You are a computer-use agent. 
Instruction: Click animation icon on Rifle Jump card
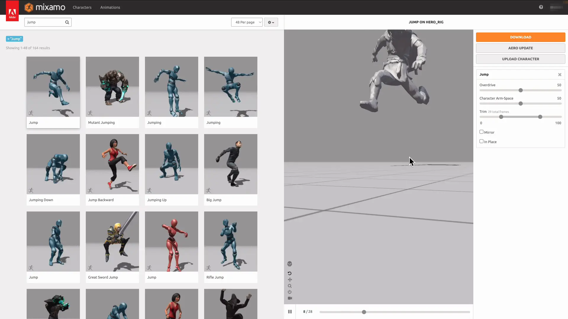click(x=208, y=268)
